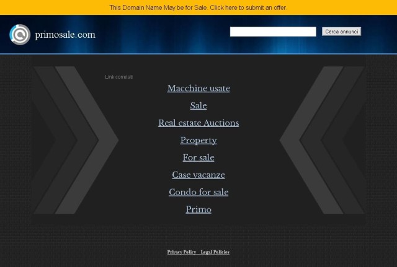Click the Cerca annunci button
Screen dimensions: 397x267
point(341,32)
